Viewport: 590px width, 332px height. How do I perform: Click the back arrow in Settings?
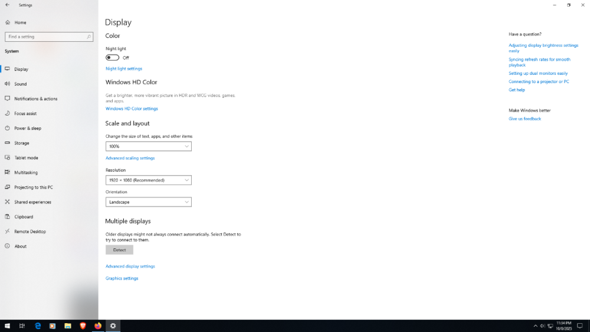tap(7, 5)
